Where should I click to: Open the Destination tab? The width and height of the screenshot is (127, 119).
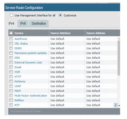tap(39, 23)
